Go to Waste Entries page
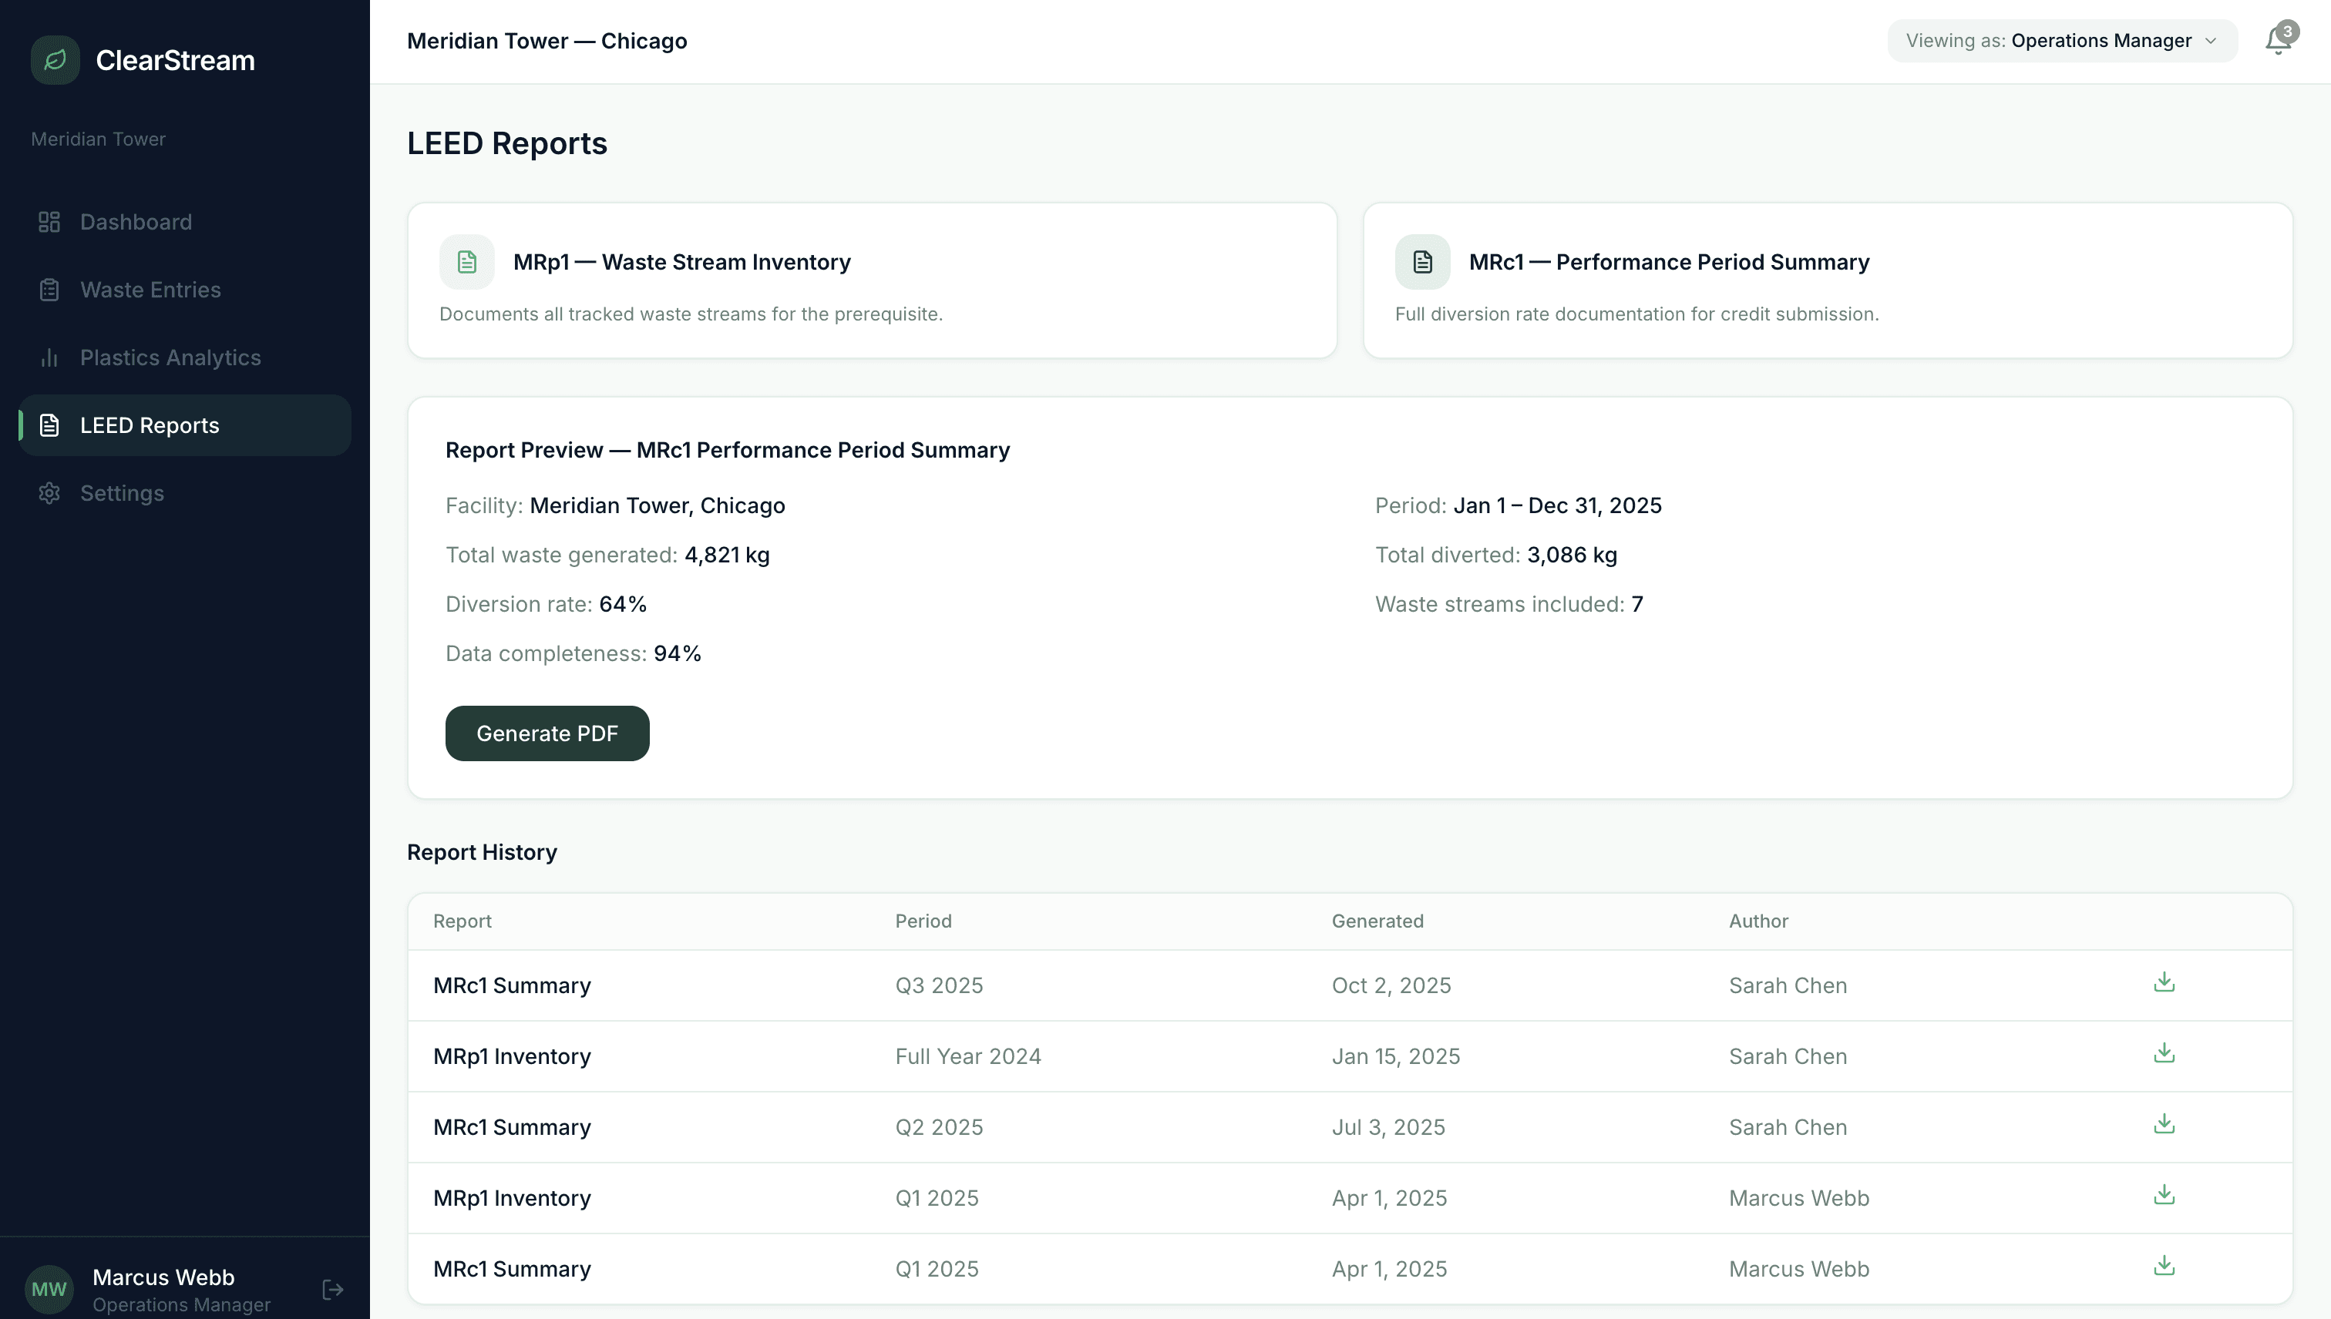This screenshot has width=2331, height=1319. point(150,290)
